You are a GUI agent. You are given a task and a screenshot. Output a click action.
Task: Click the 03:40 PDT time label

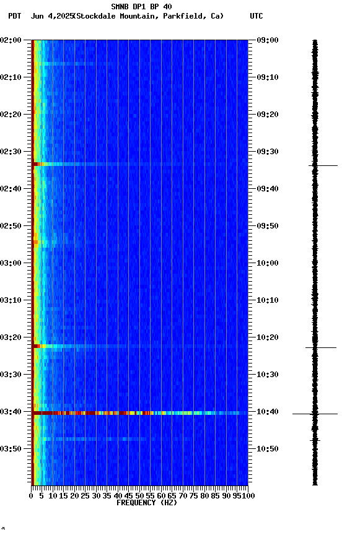pyautogui.click(x=11, y=412)
